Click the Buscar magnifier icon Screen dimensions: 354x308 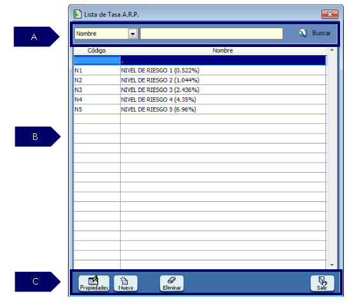point(303,34)
